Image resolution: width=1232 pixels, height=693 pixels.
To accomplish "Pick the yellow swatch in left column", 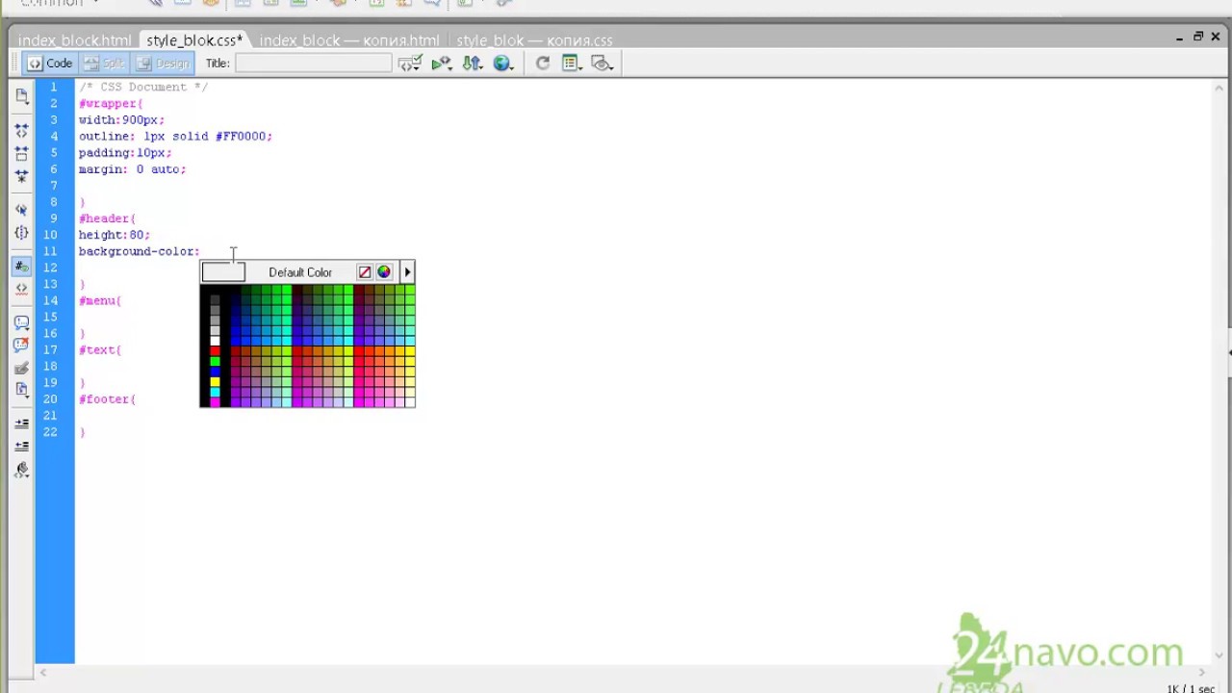I will (x=215, y=382).
